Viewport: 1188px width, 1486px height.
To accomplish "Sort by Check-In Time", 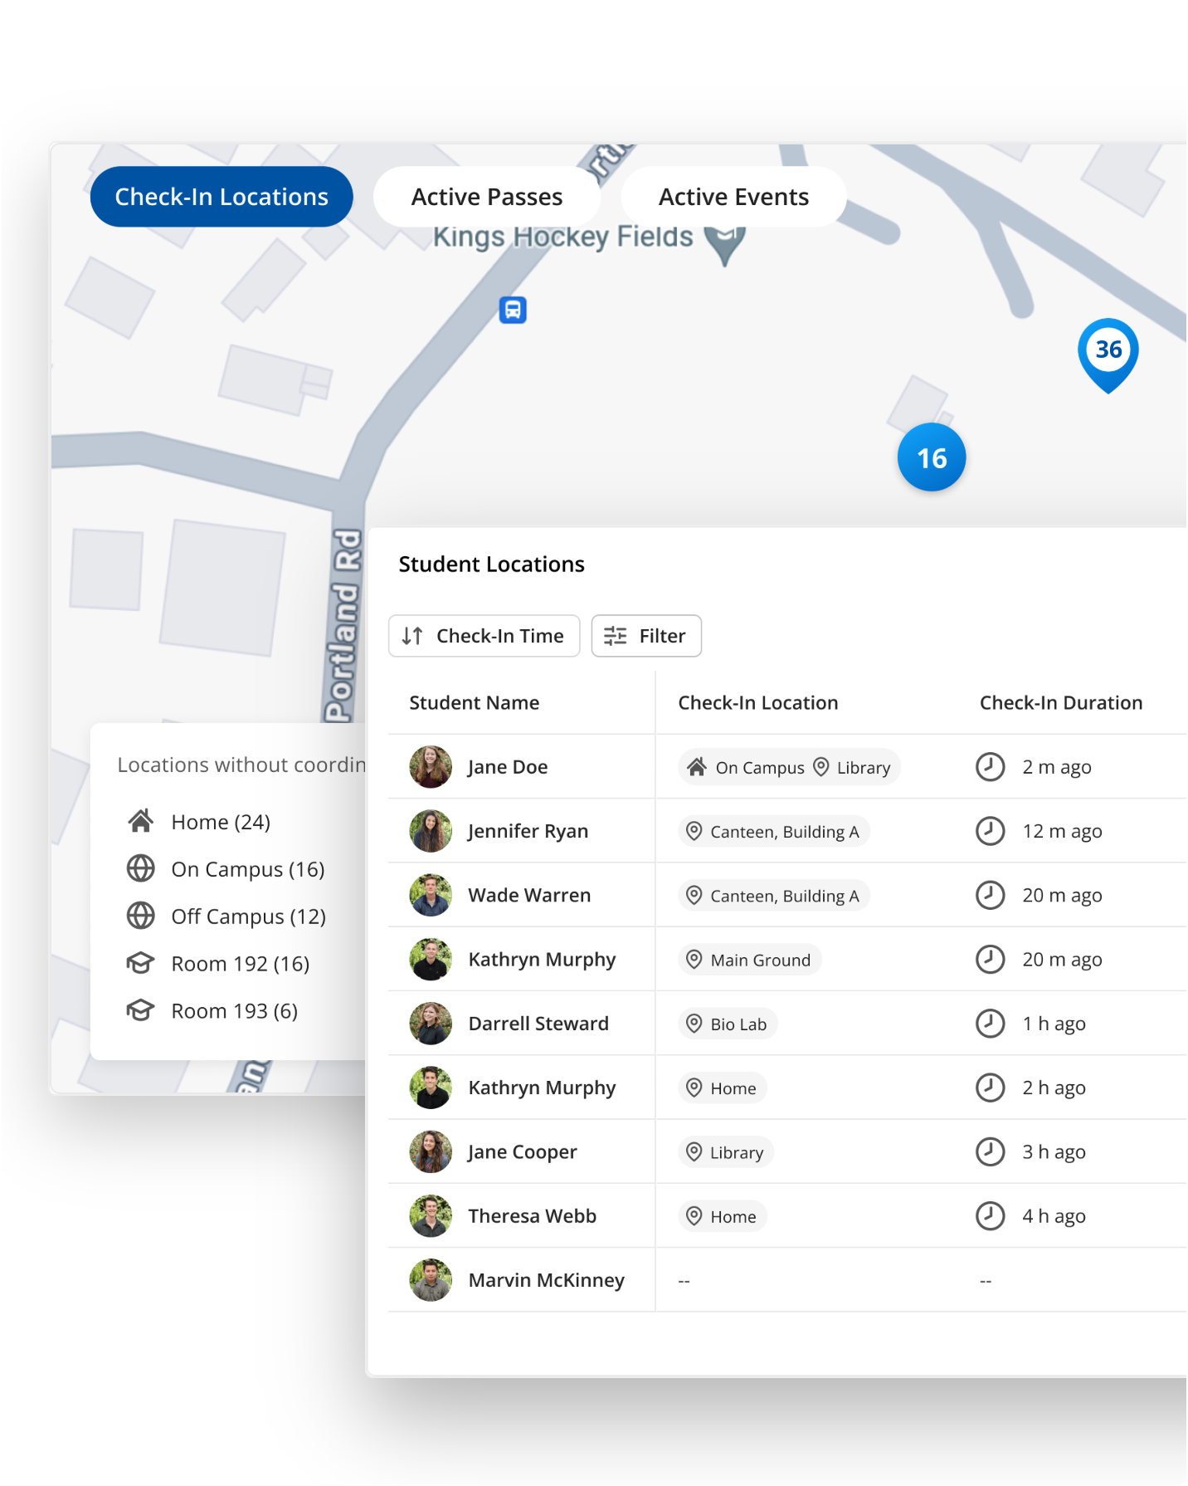I will coord(484,636).
